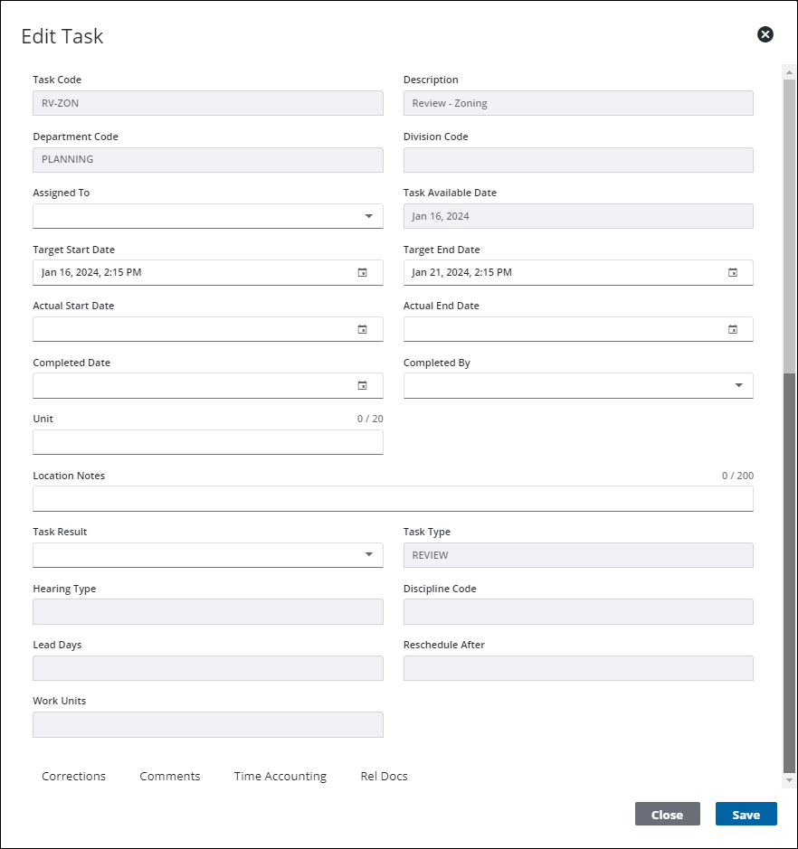
Task: Open the Comments tab
Action: coord(170,776)
